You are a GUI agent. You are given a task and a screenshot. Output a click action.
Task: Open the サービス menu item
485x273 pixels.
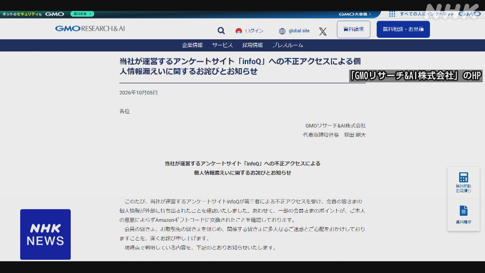(x=223, y=45)
